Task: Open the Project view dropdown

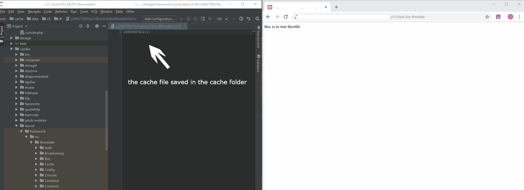Action: click(26, 26)
